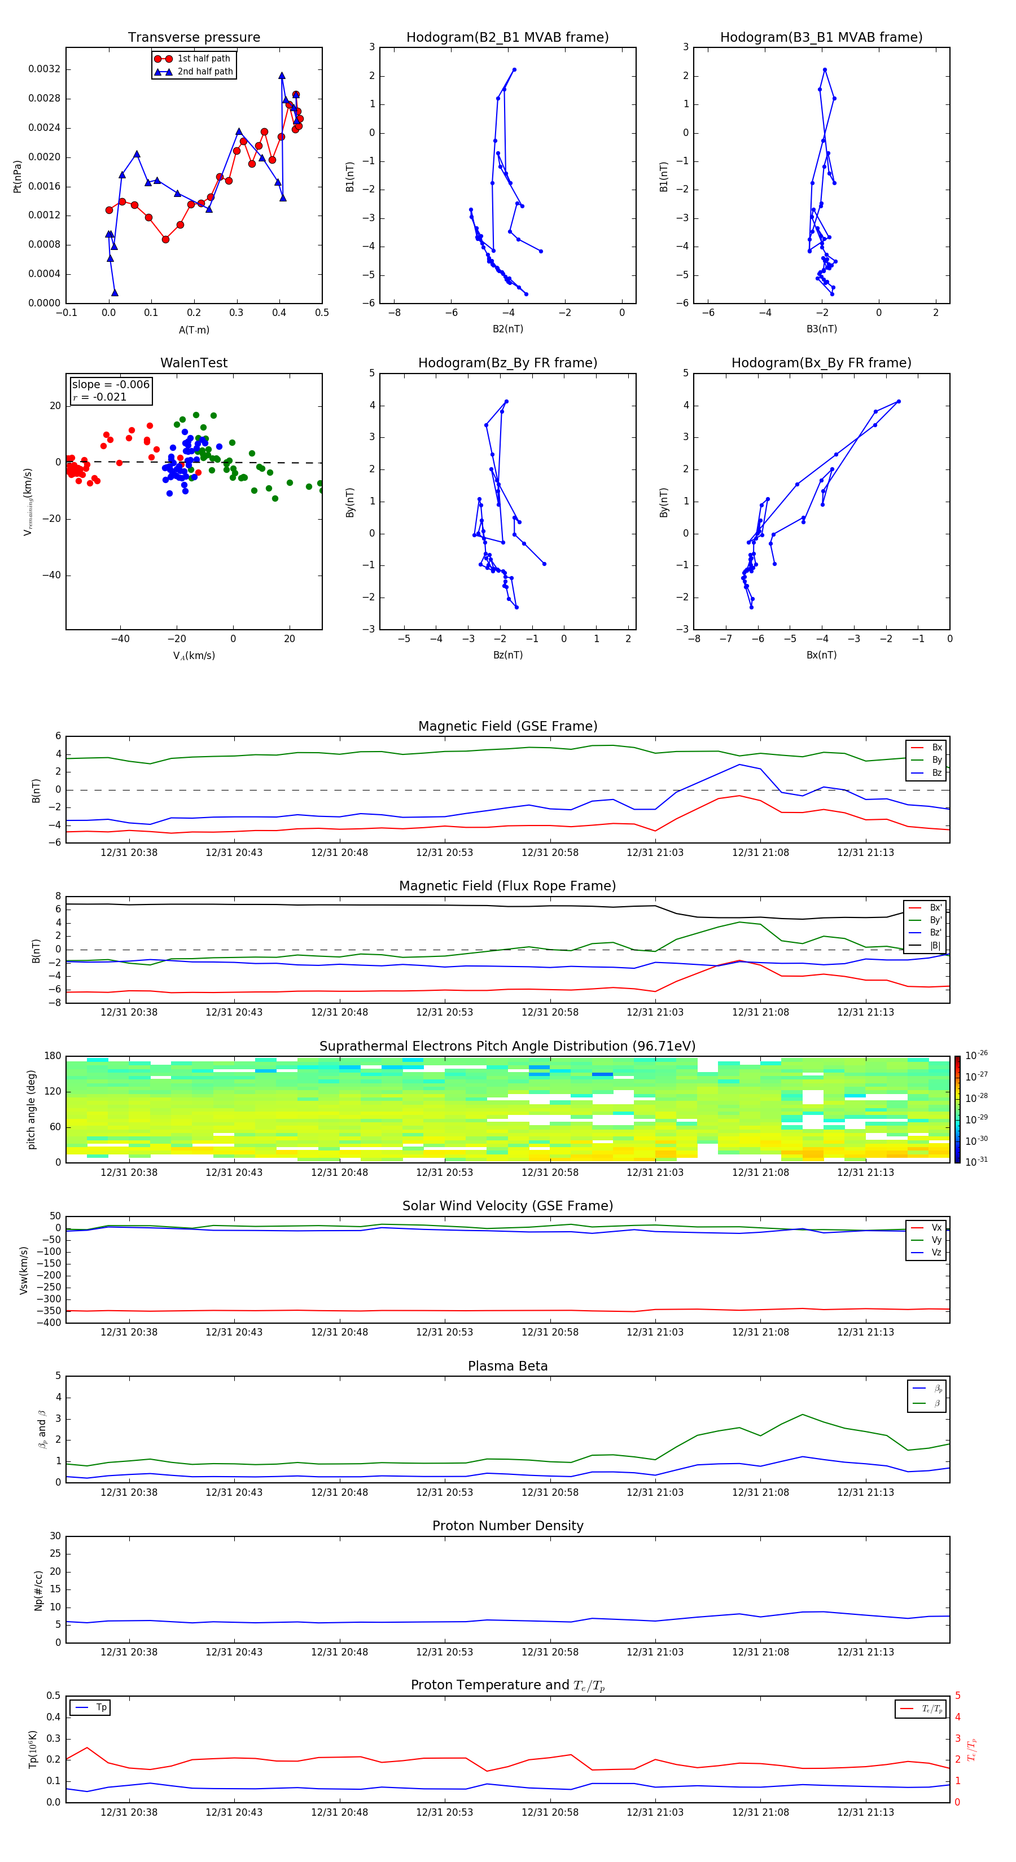
Task: Click the "A(T·m)" x-axis label
Action: point(194,330)
